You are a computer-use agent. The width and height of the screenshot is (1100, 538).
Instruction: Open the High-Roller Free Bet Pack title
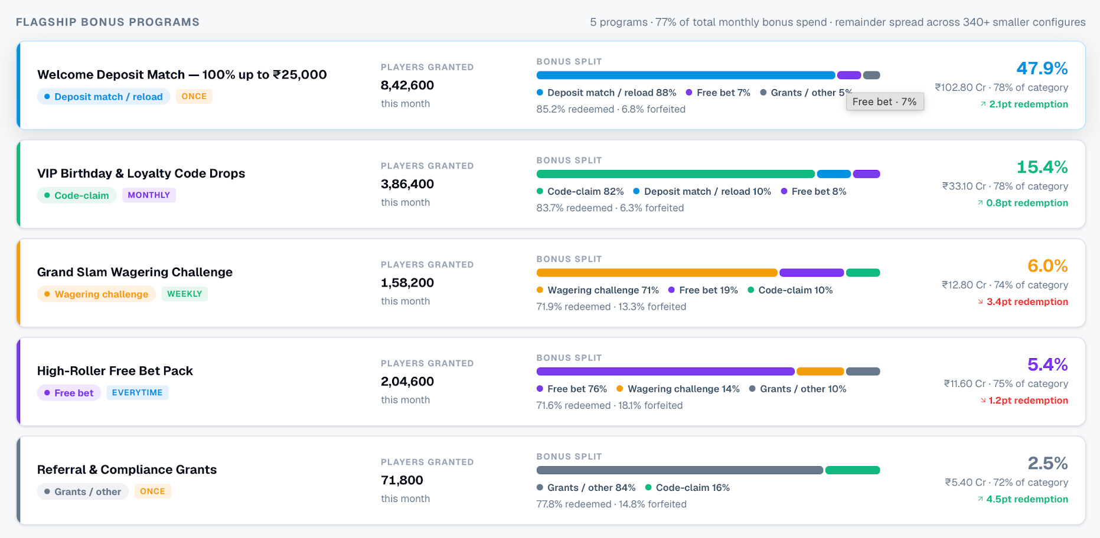coord(115,371)
